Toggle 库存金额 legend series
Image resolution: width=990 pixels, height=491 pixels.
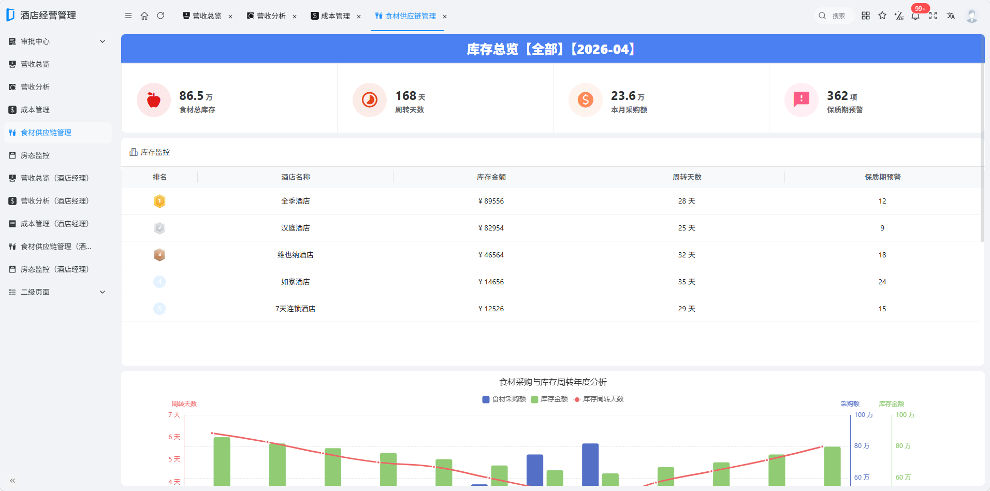click(x=549, y=399)
